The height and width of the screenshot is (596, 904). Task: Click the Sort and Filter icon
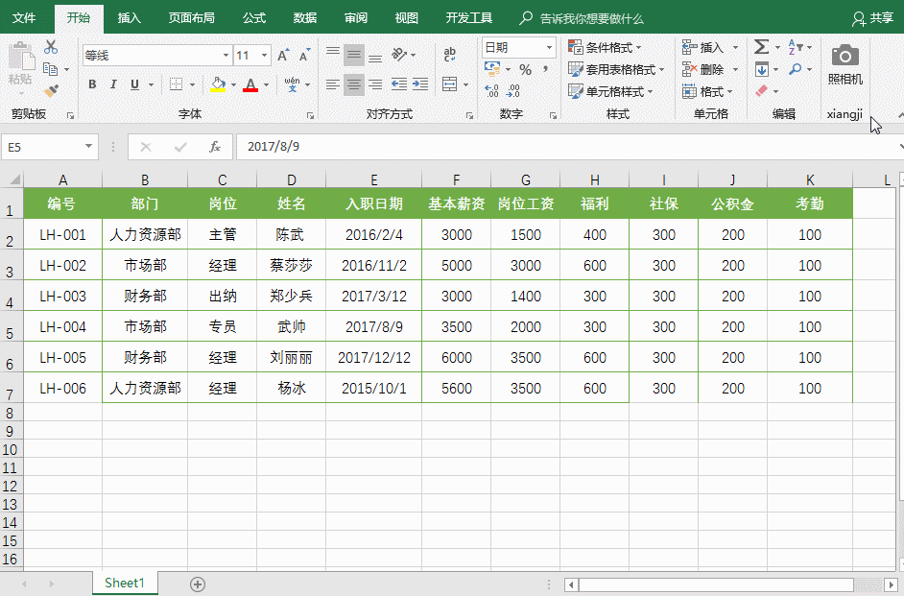tap(797, 47)
